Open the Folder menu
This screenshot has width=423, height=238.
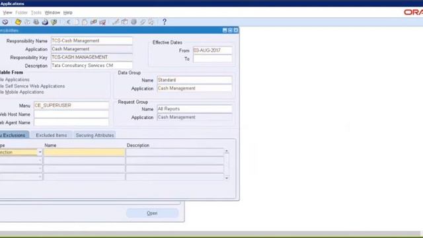pos(21,13)
